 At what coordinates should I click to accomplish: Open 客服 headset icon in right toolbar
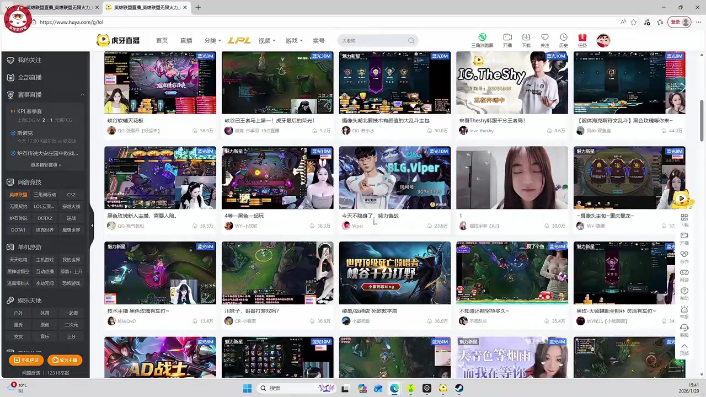coord(684,328)
